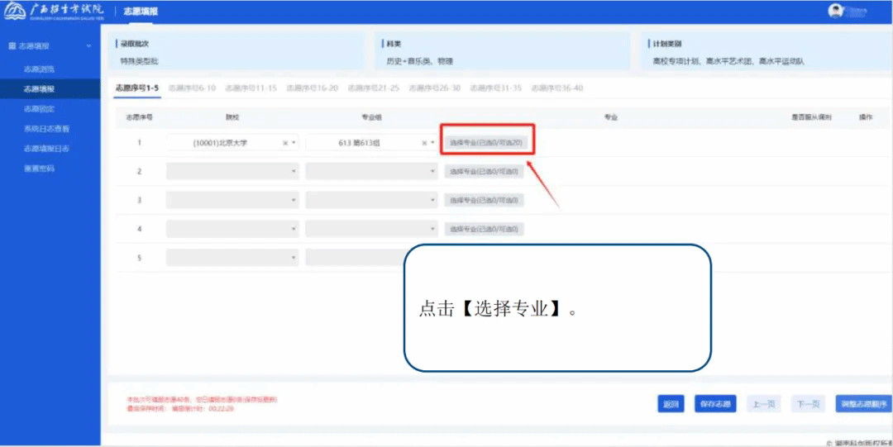
Task: Collapse the 志愿填报 sidebar menu chevron
Action: (x=89, y=46)
